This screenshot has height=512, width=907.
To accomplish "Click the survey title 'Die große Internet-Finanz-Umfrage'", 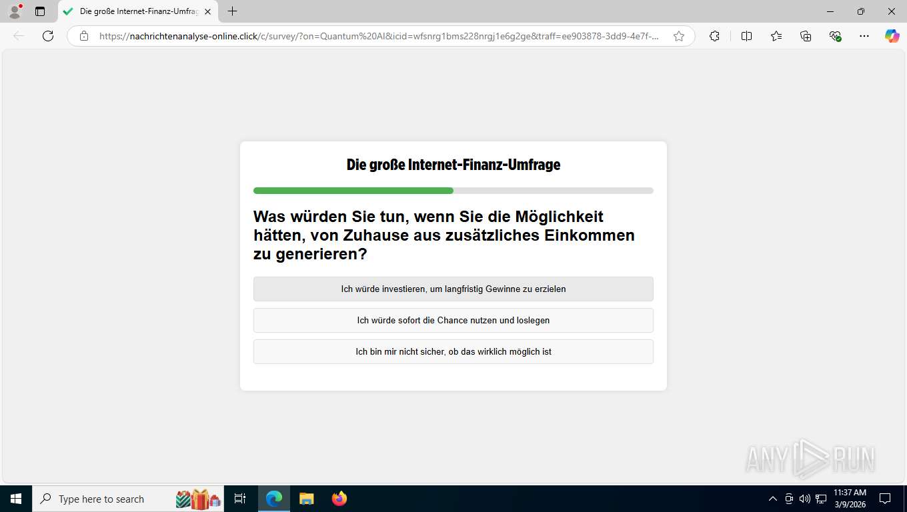I will tap(453, 164).
